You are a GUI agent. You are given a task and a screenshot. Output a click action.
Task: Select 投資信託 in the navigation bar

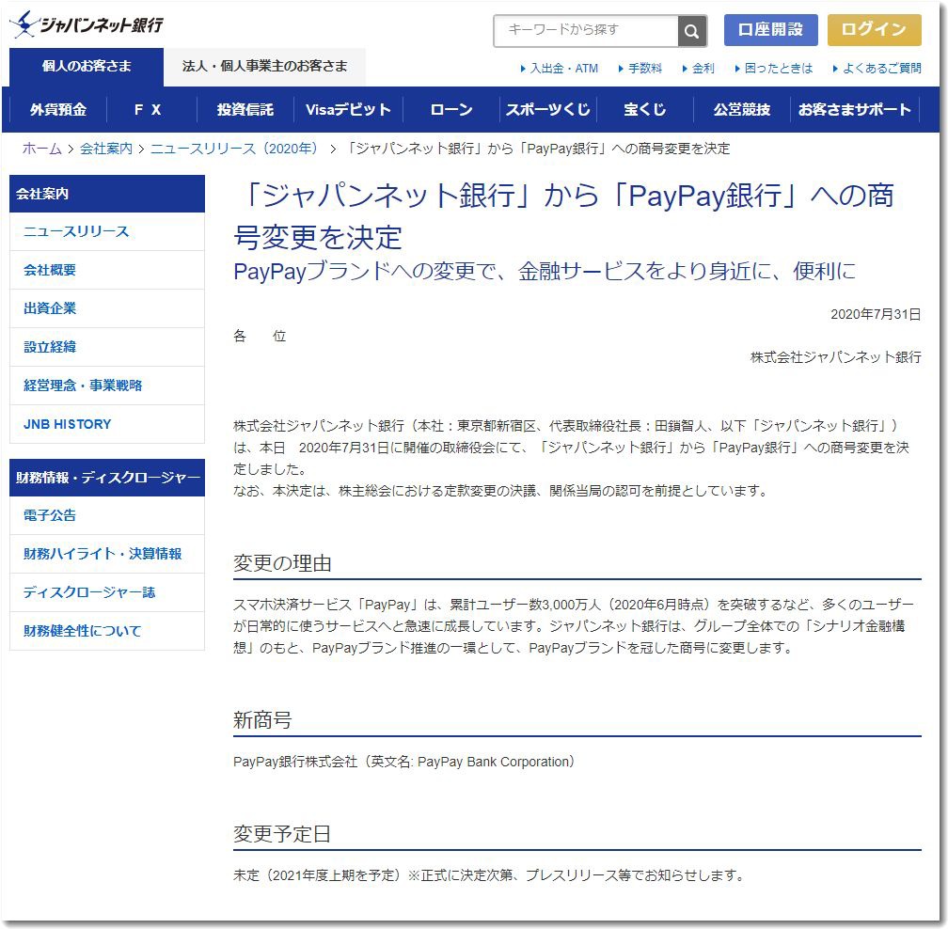pyautogui.click(x=245, y=109)
